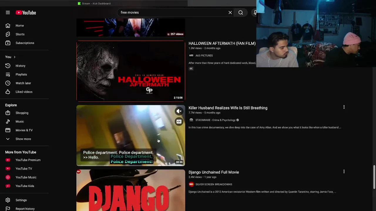376x211 pixels.
Task: Expand the You section chevron
Action: pyautogui.click(x=14, y=57)
